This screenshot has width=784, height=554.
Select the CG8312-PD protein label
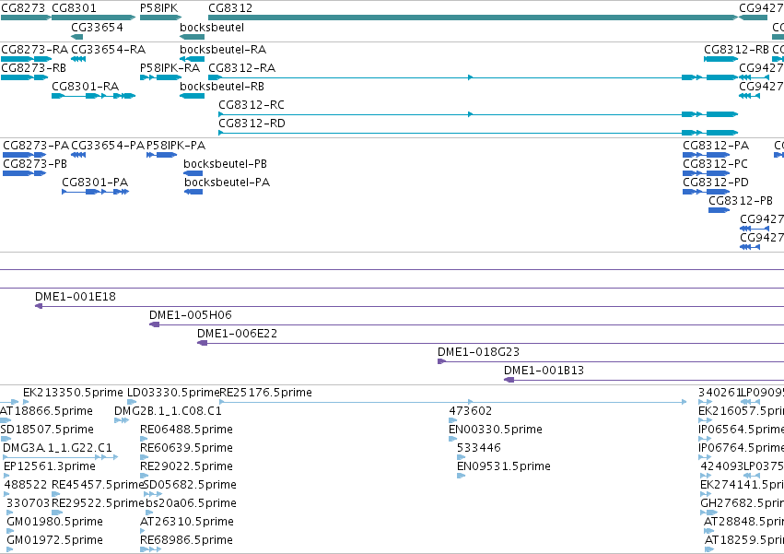(x=716, y=183)
